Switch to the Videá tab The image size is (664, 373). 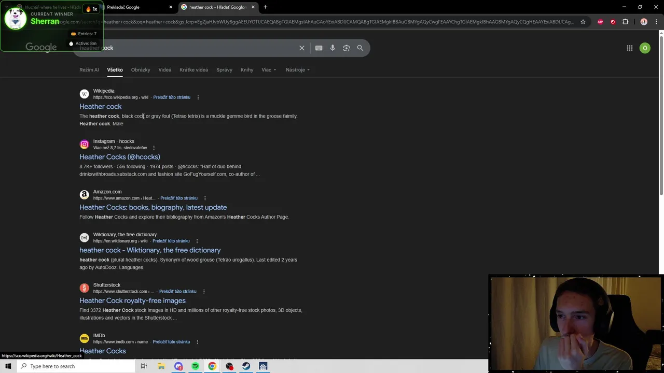tap(165, 70)
